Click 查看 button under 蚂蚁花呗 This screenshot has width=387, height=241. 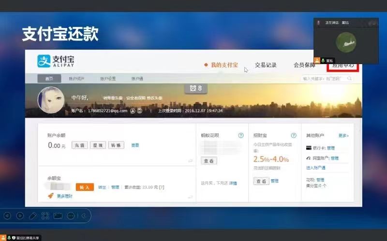[x=209, y=161]
